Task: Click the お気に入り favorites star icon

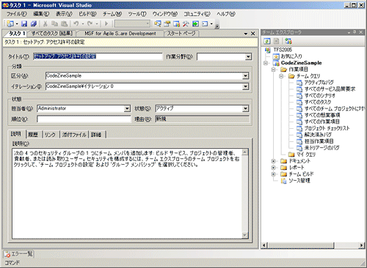Action: tap(276, 56)
